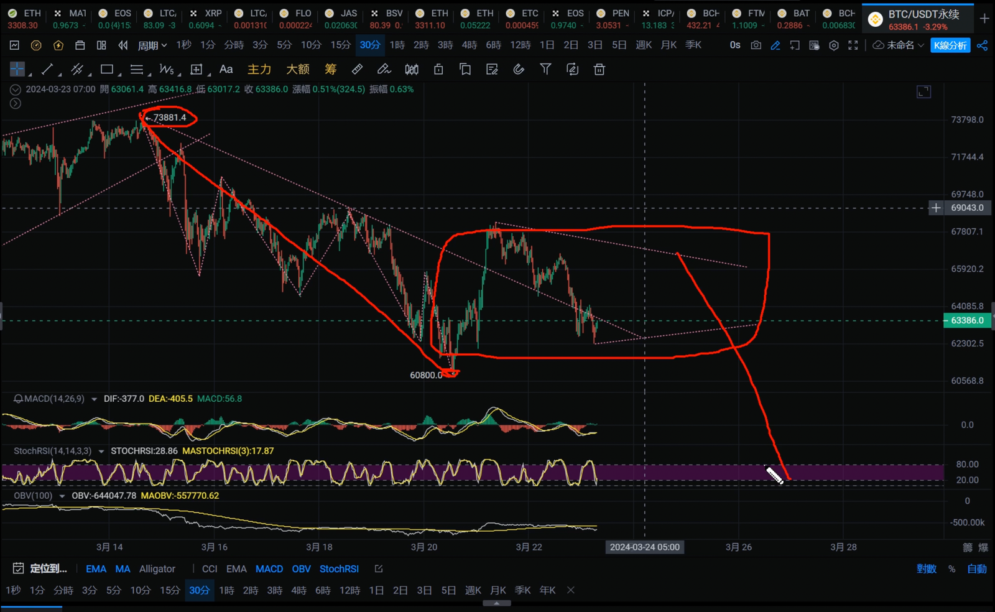Toggle the MA indicator
The image size is (995, 612).
123,568
